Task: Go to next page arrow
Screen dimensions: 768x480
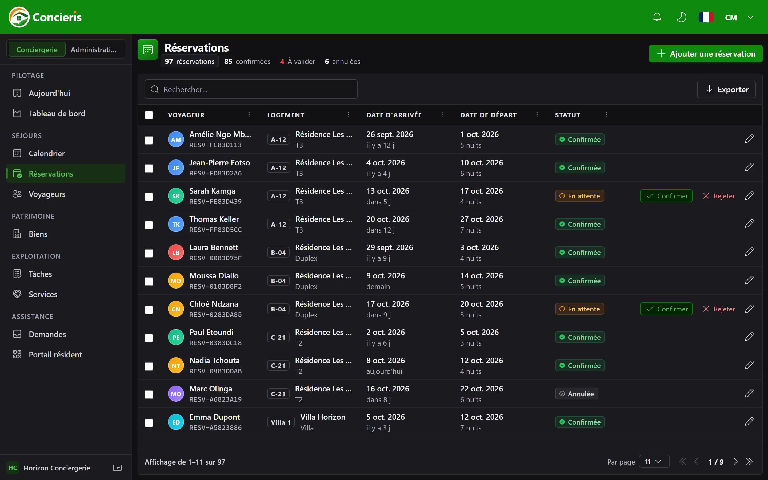Action: pos(736,462)
